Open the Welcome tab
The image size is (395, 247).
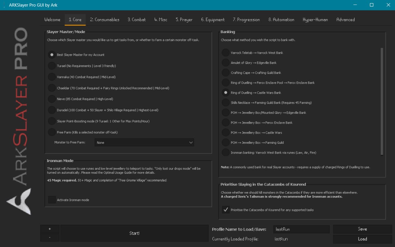[52, 19]
